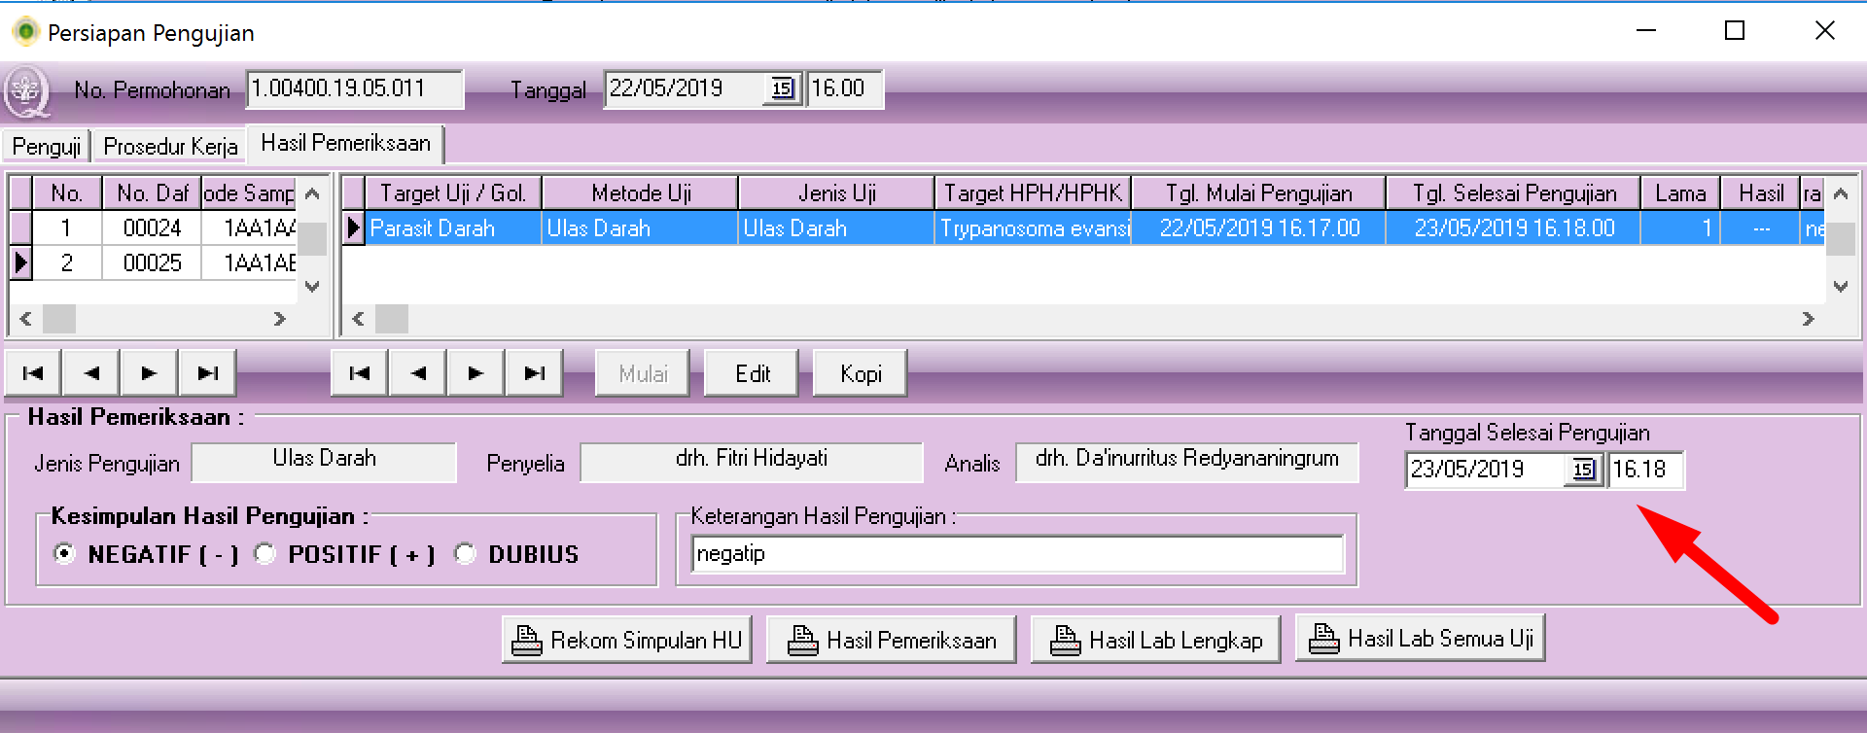Choose the DUBIUS radio option
The image size is (1867, 733).
[x=465, y=554]
